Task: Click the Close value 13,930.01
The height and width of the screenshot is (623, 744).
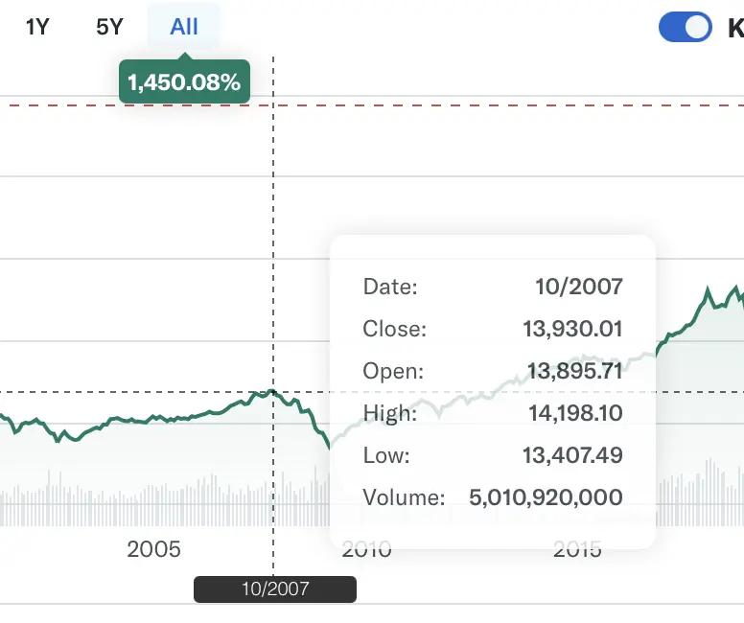Action: click(572, 329)
